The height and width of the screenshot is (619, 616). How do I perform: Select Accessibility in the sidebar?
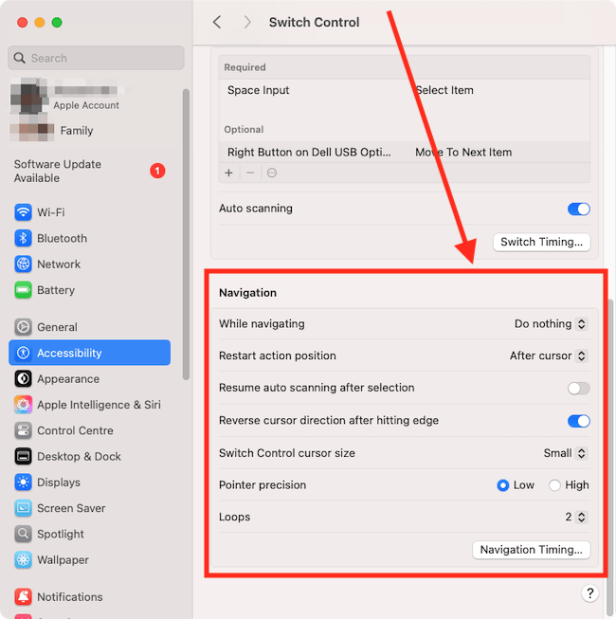point(89,353)
